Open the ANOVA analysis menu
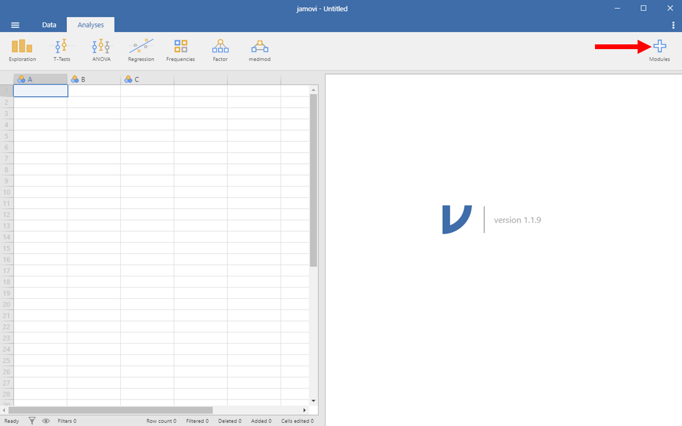 point(101,50)
